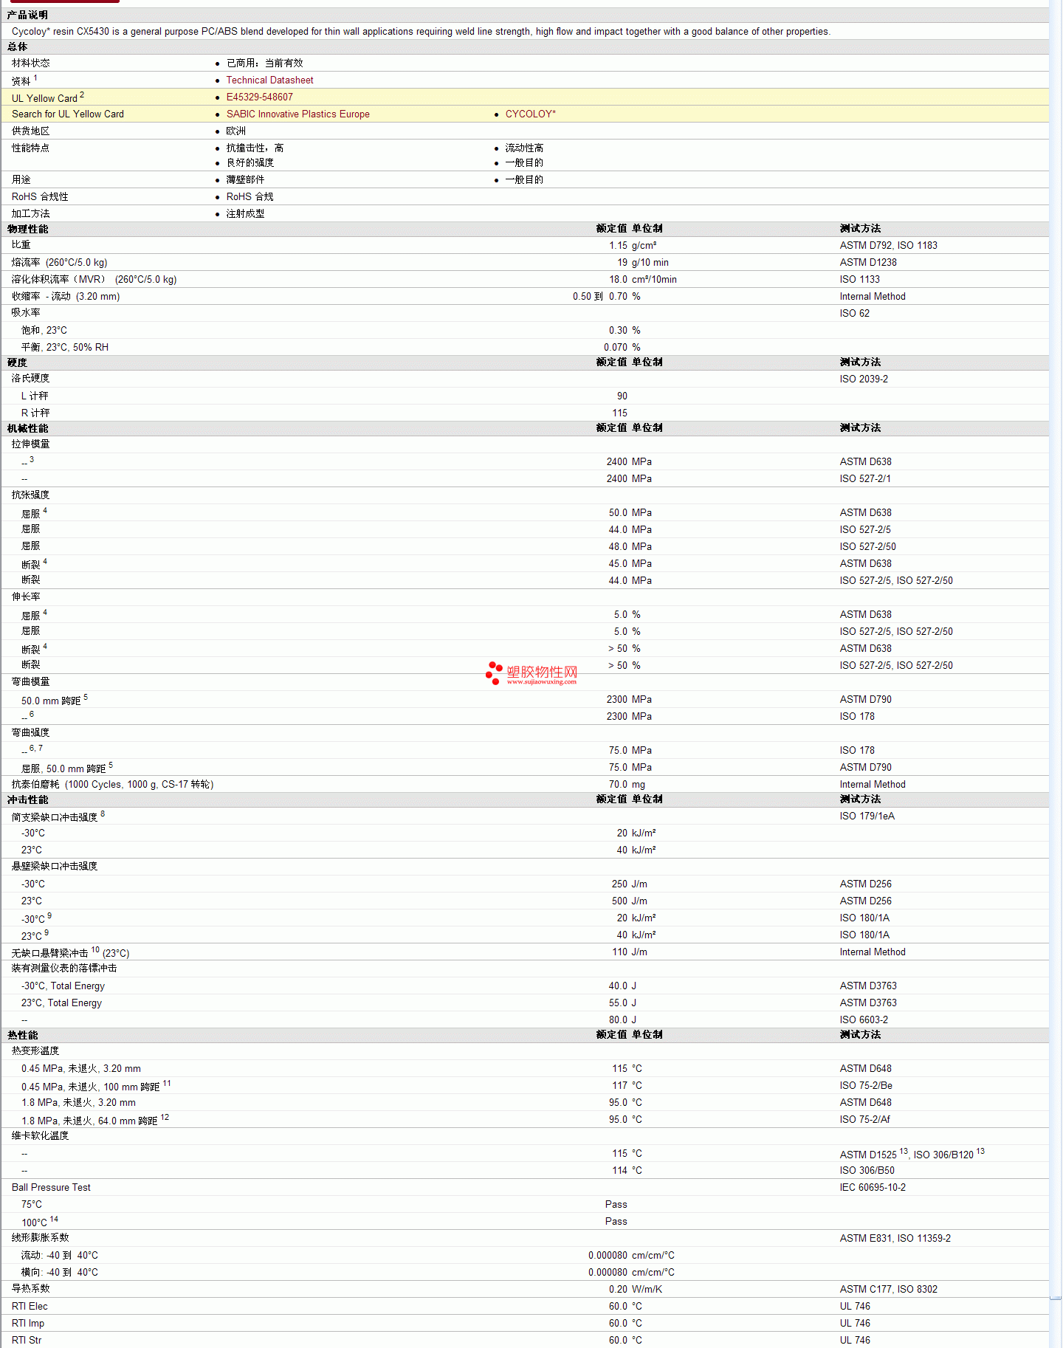Select the RTI Elec row label
The image size is (1063, 1348).
(x=30, y=1306)
